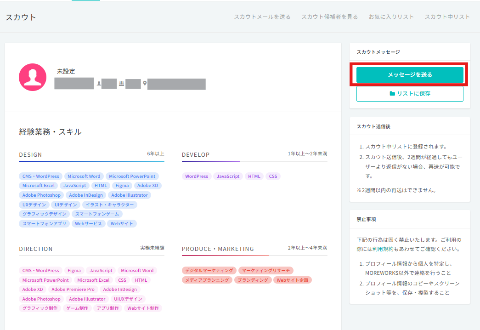480x330 pixels.
Task: Click the グラフィックデザイン skill tag
Action: pos(45,214)
